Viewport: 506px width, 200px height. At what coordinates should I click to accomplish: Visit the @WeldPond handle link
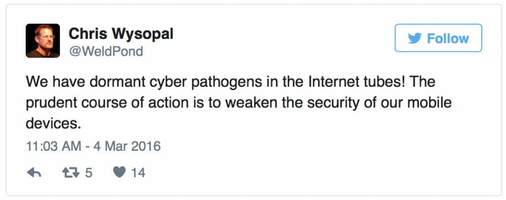pyautogui.click(x=106, y=51)
